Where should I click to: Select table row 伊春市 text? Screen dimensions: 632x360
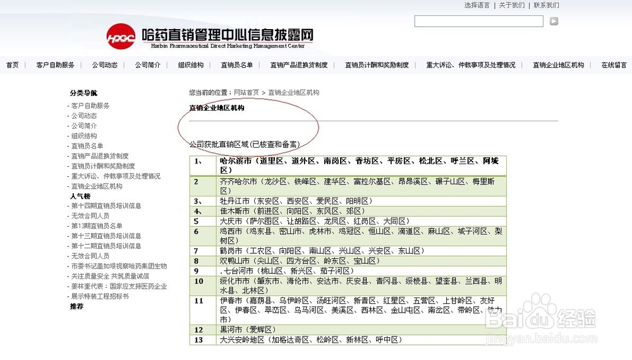(x=361, y=310)
